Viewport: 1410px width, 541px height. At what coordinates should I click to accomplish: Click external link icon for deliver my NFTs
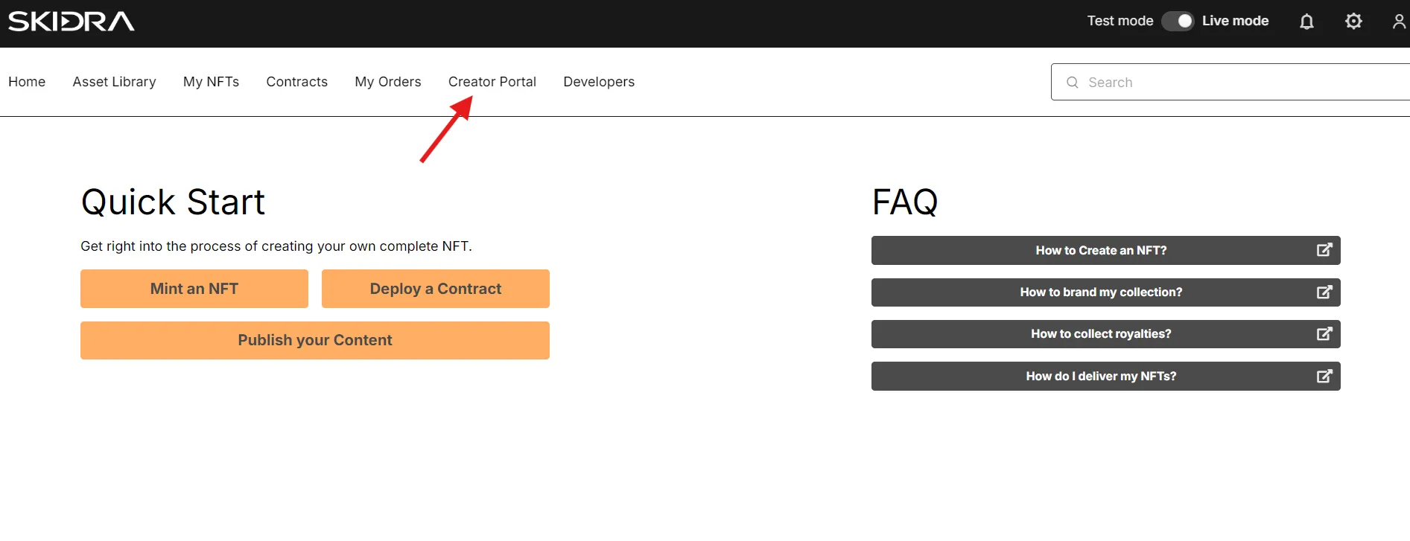pos(1324,376)
